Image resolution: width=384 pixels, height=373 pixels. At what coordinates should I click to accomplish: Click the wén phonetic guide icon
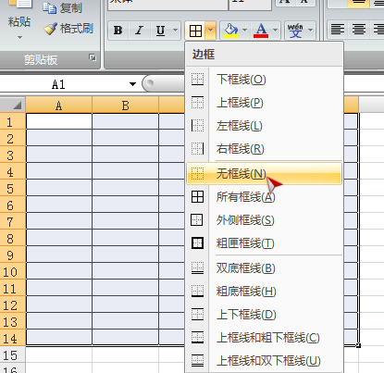coord(295,31)
